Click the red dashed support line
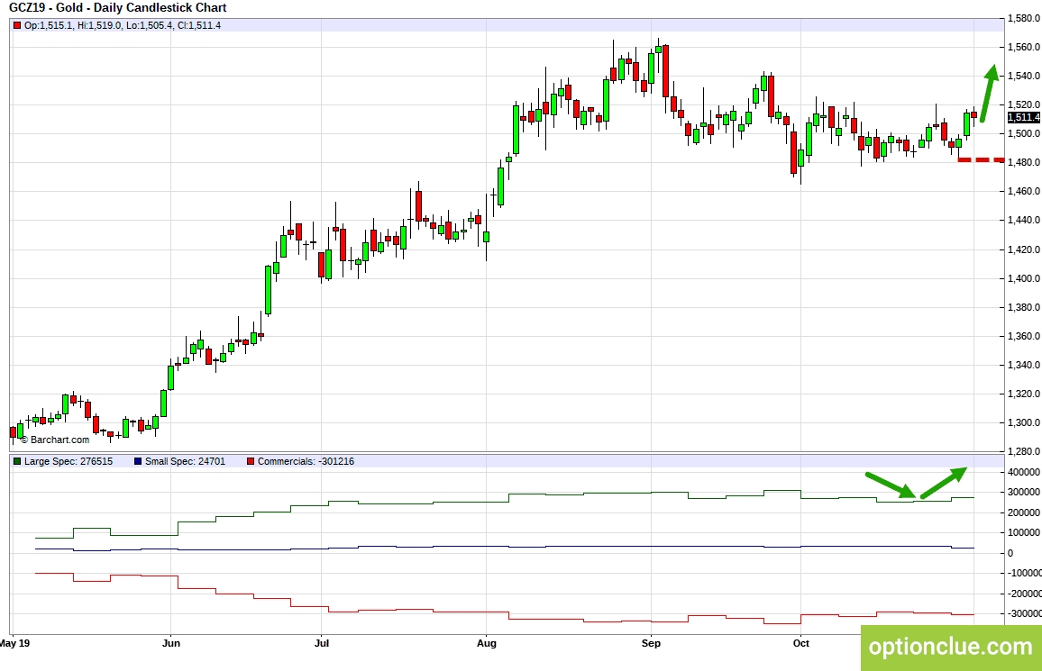 [x=981, y=160]
